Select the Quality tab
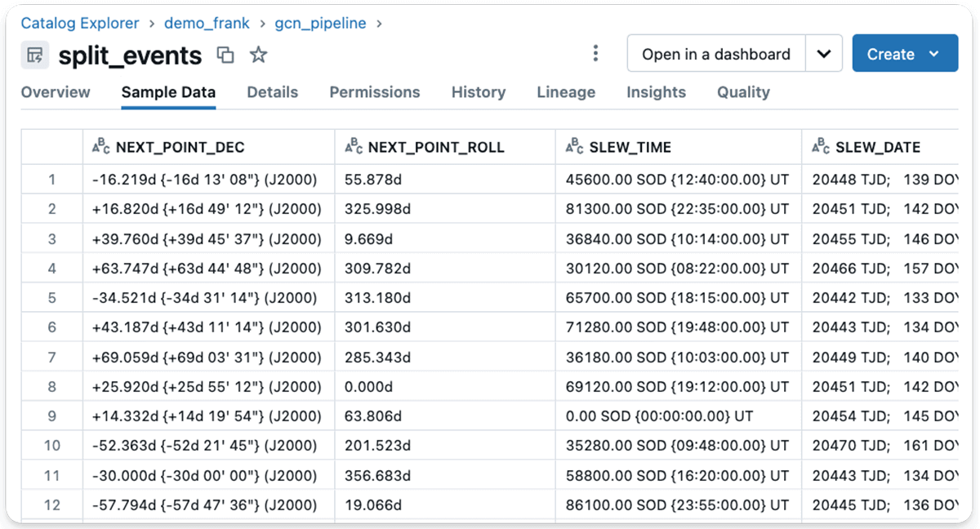Image resolution: width=980 pixels, height=529 pixels. 743,92
